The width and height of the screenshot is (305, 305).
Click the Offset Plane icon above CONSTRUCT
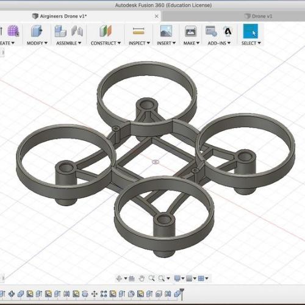[x=106, y=31]
